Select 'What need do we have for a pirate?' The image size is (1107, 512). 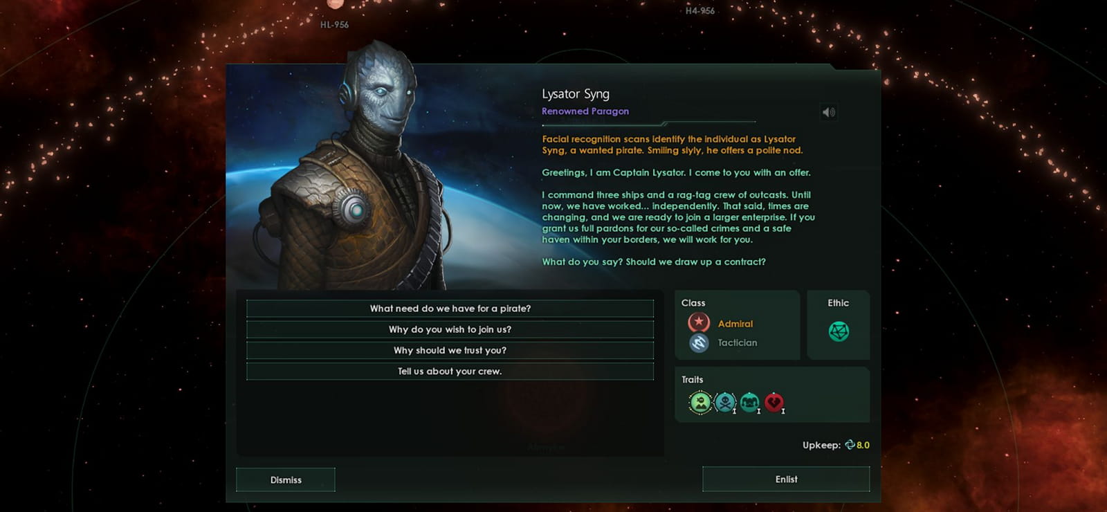point(450,309)
